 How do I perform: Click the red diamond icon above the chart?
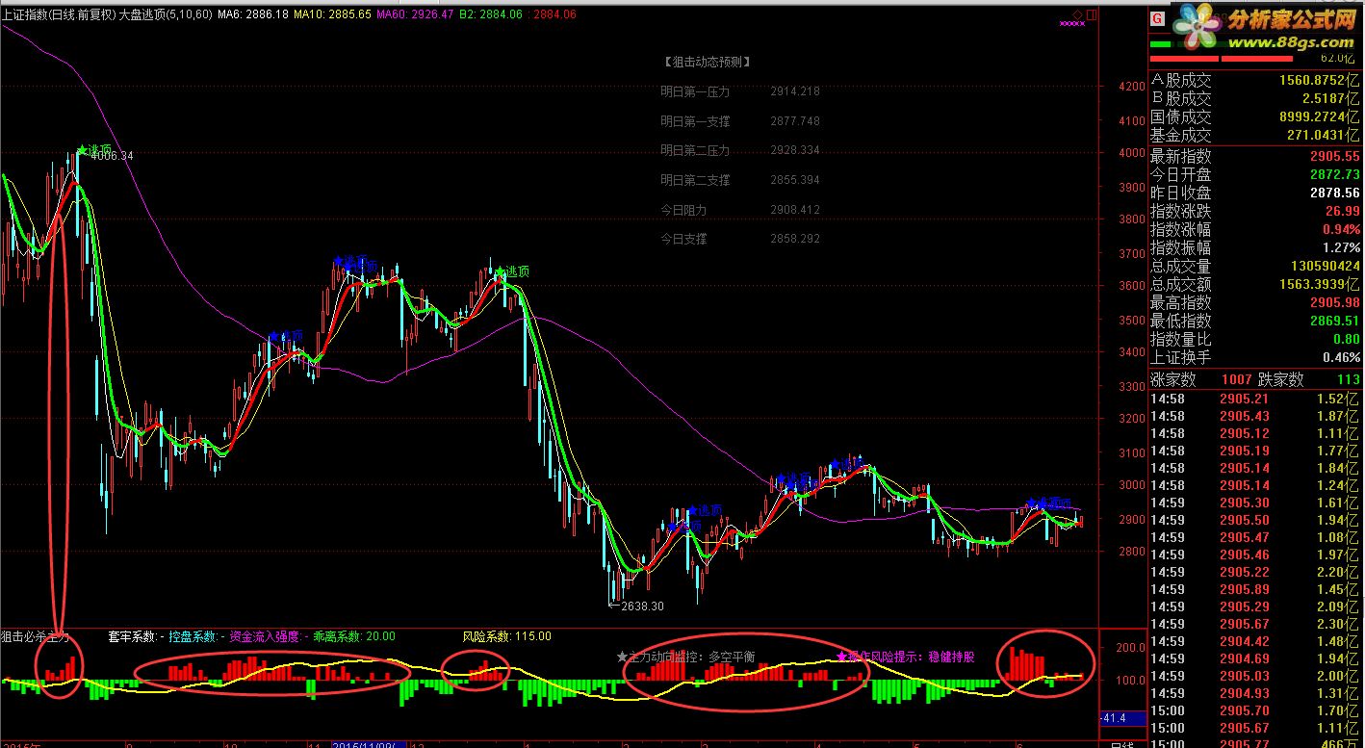pyautogui.click(x=1078, y=15)
